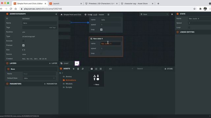Click the ANIMSTATEGRAPH orange header icon
The height and width of the screenshot is (118, 211).
tap(7, 14)
